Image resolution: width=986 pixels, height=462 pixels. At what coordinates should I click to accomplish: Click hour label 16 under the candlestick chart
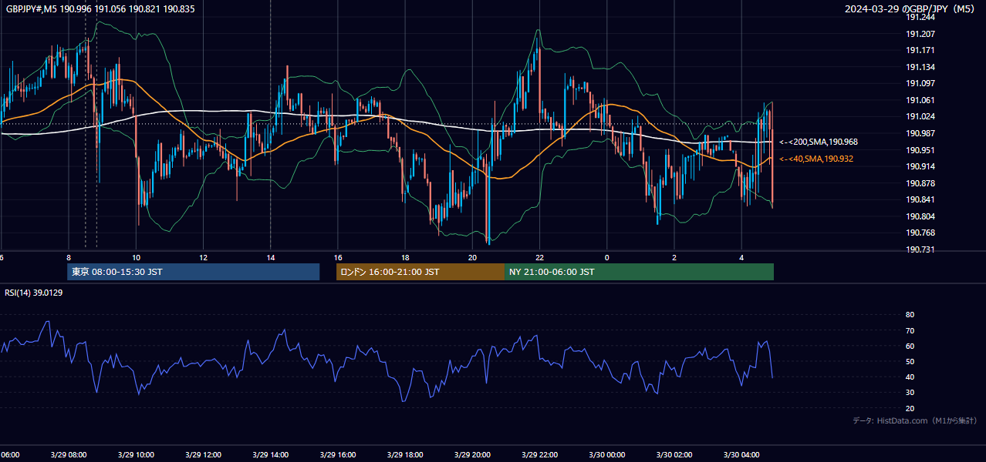point(338,257)
